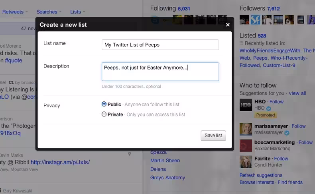The height and width of the screenshot is (194, 315).
Task: Click the Description text area
Action: [x=160, y=72]
